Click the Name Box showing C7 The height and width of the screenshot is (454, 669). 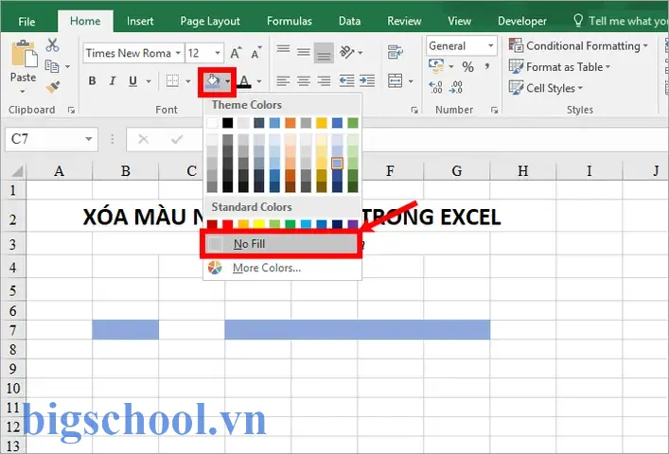[x=51, y=139]
